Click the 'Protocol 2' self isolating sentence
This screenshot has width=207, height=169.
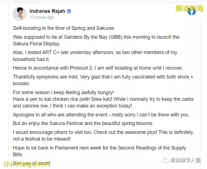(98, 68)
